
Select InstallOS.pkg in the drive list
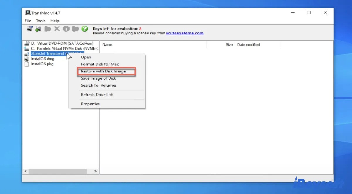(42, 64)
